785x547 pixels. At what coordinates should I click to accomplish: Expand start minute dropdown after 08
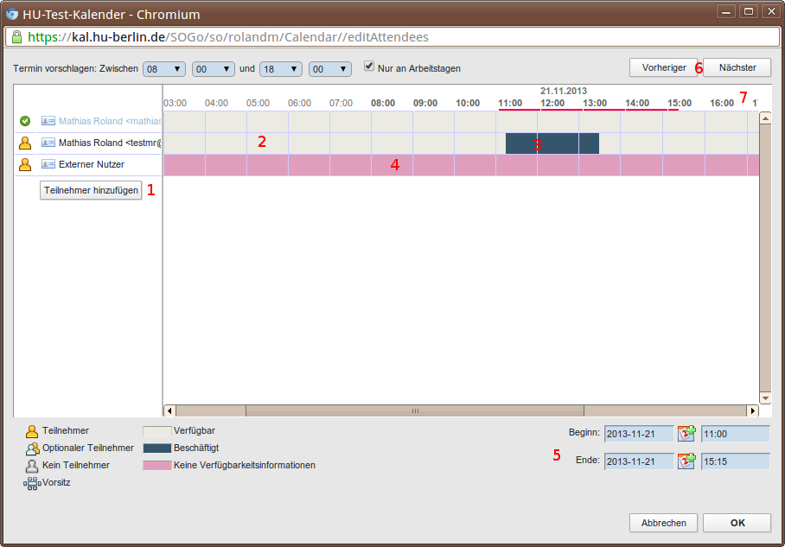(214, 68)
